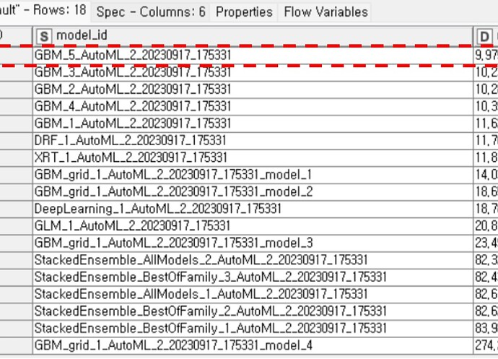Select the StackedEnsemble_BestOfFamily_3 cell
Viewport: 498px width, 359px height.
(210, 277)
